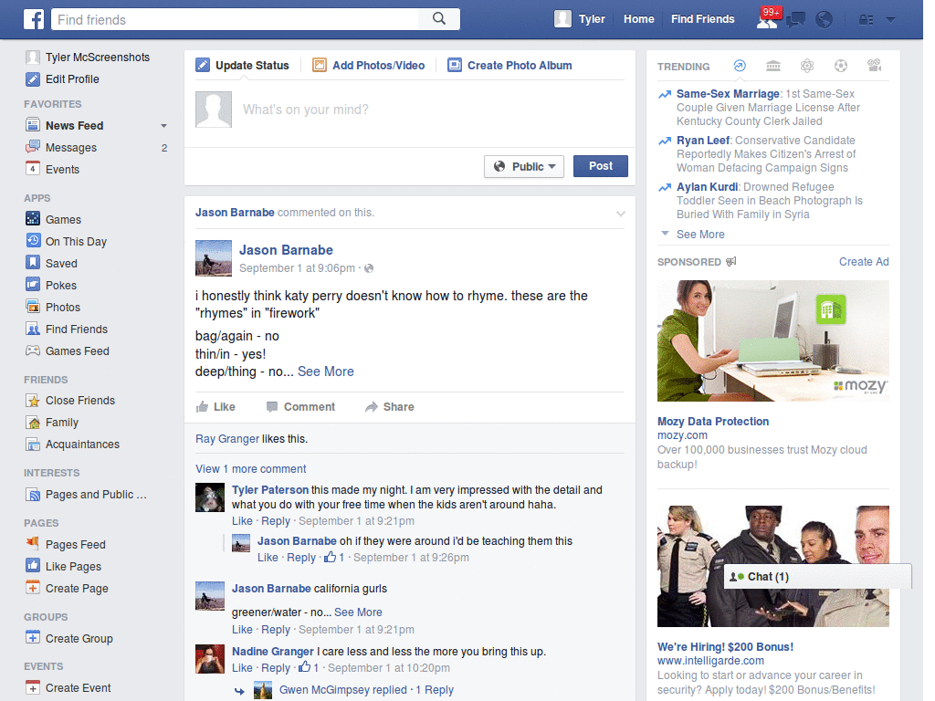
Task: Open Tyler profile in top bar
Action: [580, 19]
